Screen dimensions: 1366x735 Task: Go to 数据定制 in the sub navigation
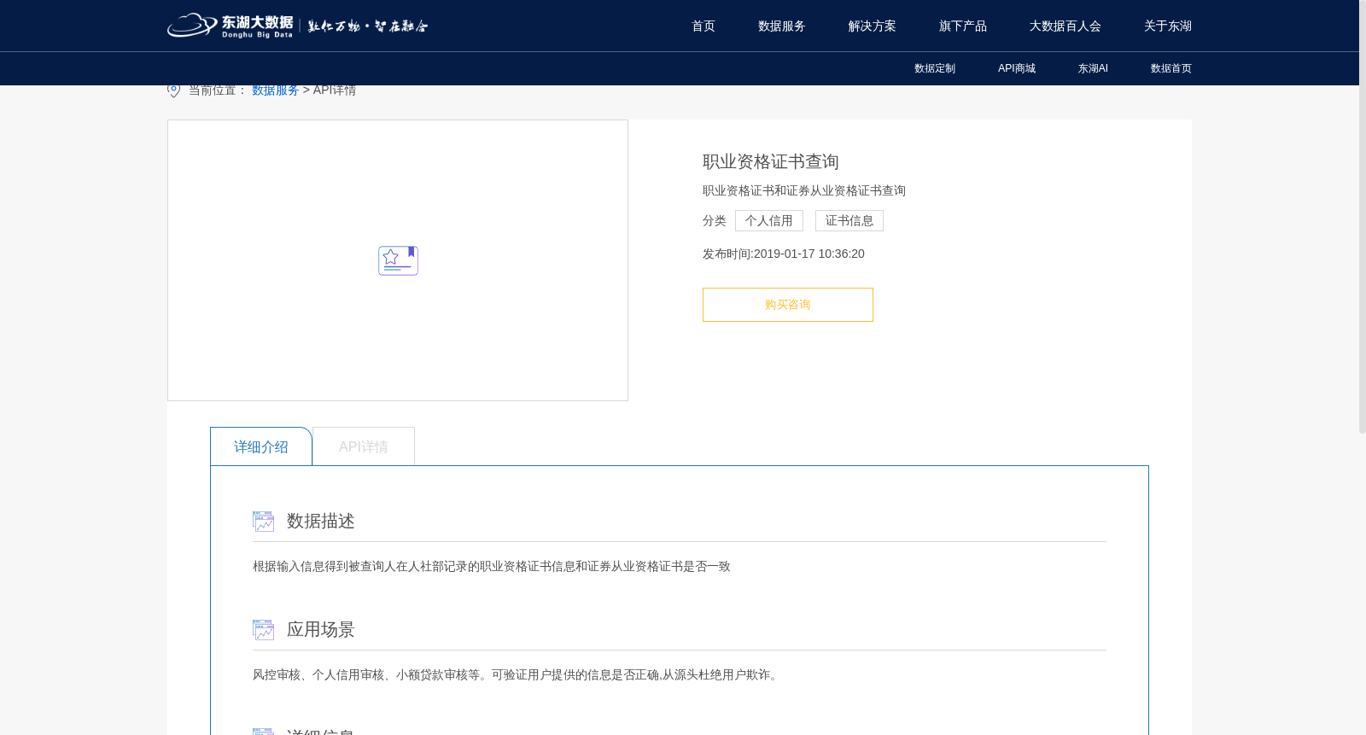(x=935, y=68)
